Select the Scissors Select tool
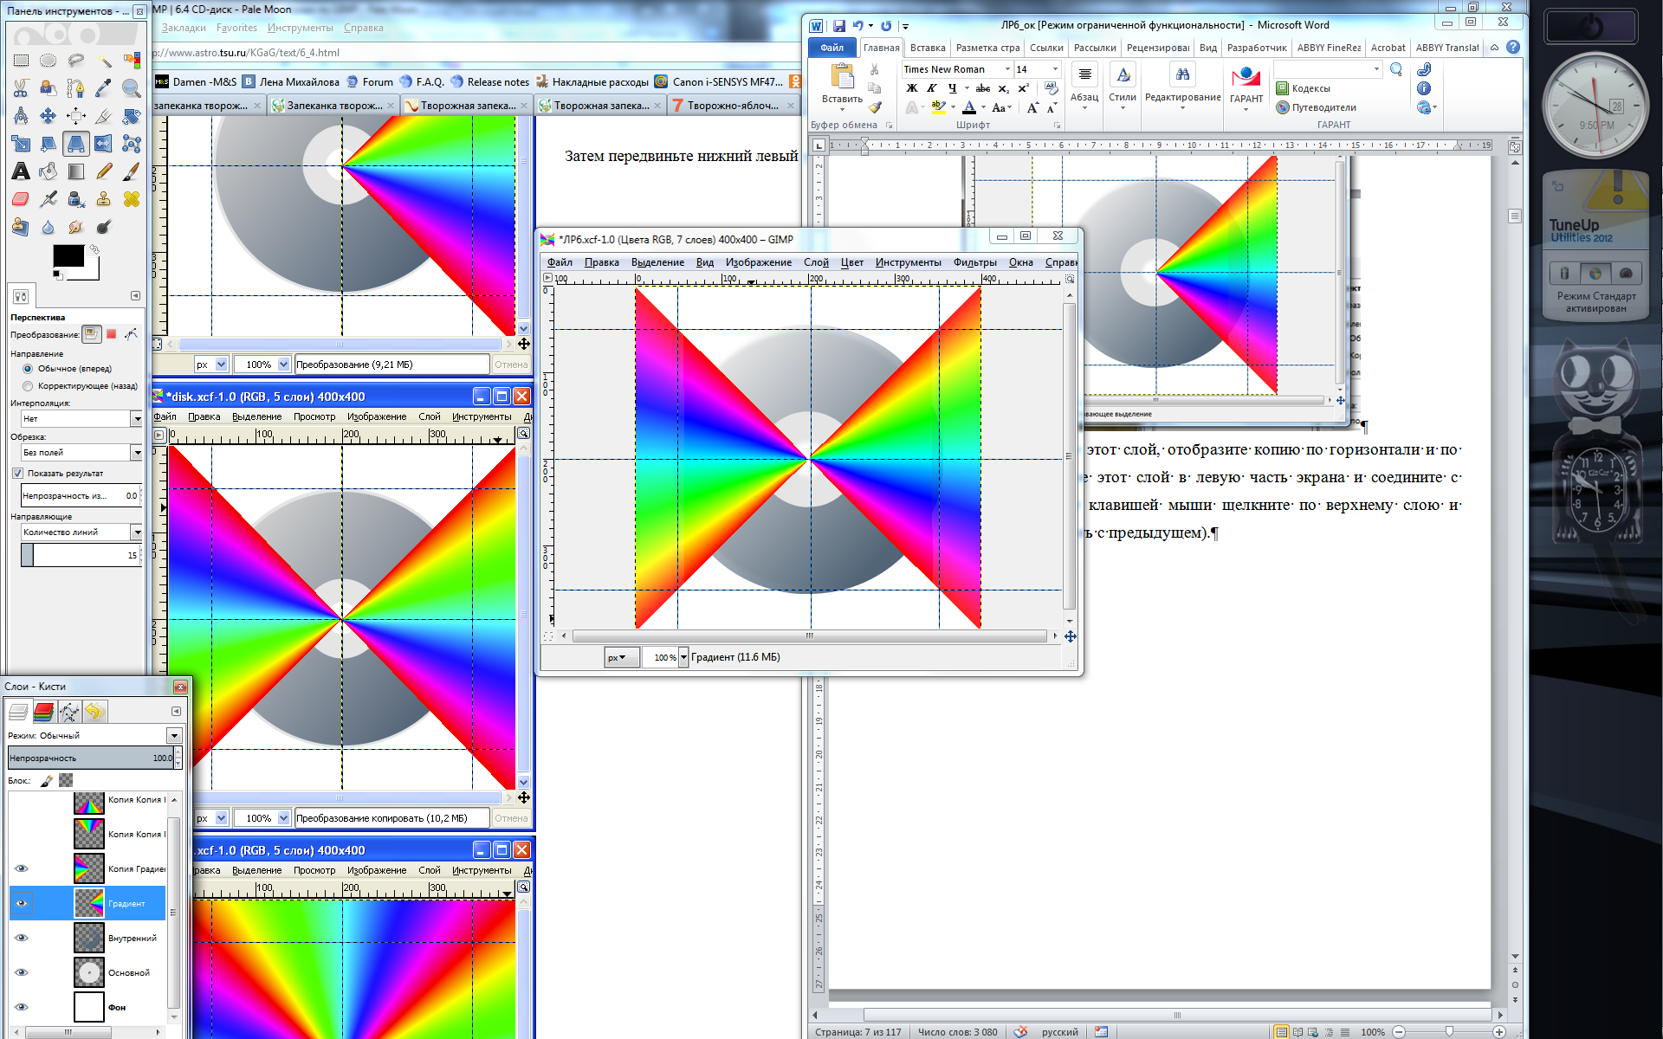Image resolution: width=1663 pixels, height=1039 pixels. [x=21, y=88]
